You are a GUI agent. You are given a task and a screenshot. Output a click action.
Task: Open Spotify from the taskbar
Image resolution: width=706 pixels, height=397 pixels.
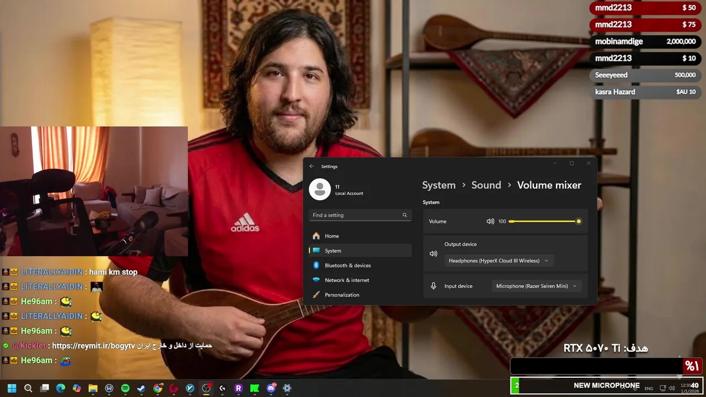click(x=125, y=388)
